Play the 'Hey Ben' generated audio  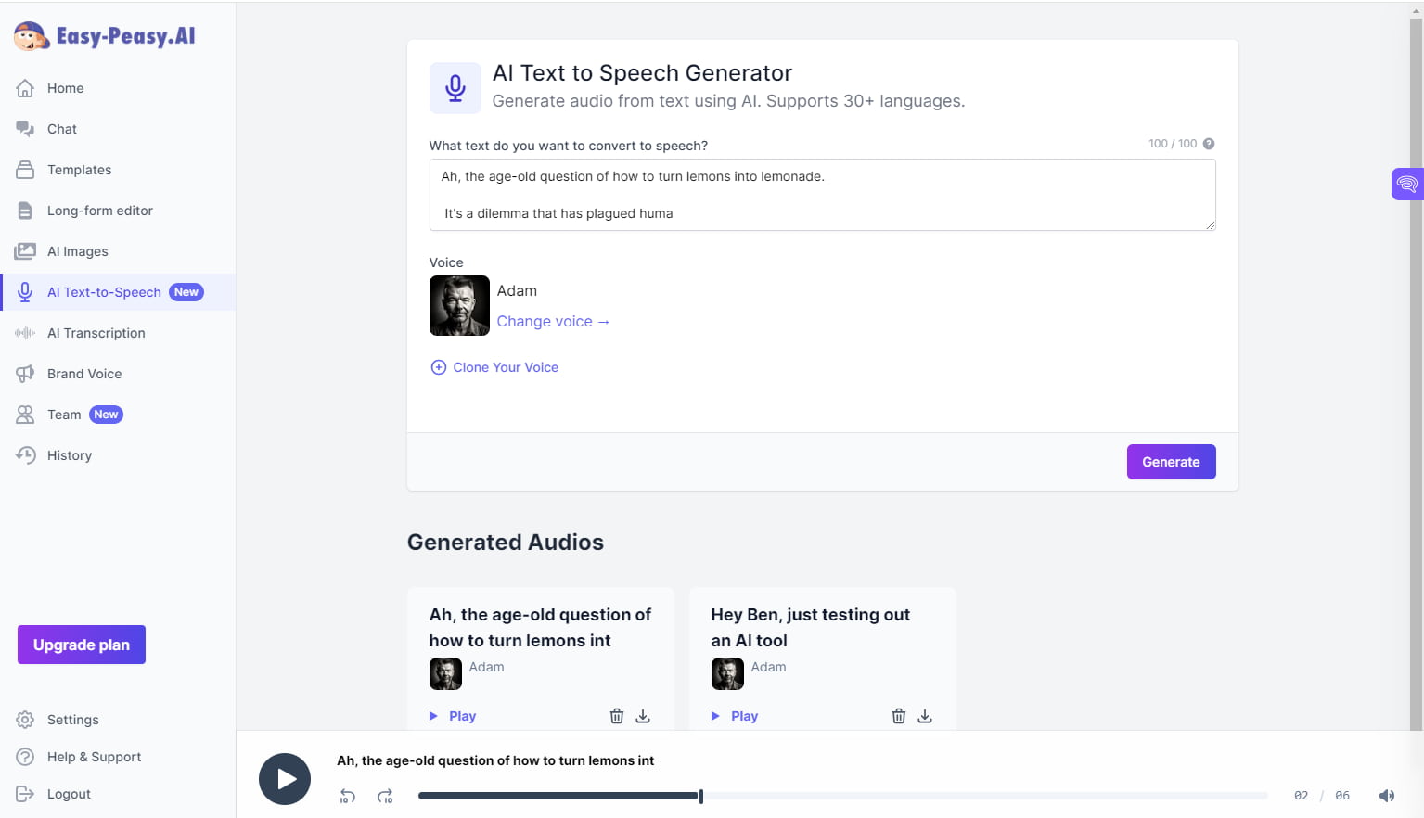click(735, 716)
